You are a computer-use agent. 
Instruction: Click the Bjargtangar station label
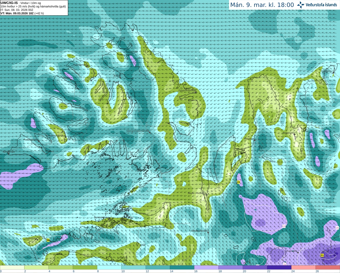(9, 152)
